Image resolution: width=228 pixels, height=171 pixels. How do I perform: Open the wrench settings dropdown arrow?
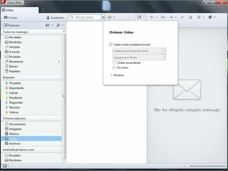point(63,25)
